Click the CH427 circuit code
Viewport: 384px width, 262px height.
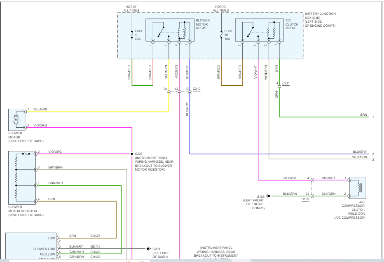pos(95,236)
